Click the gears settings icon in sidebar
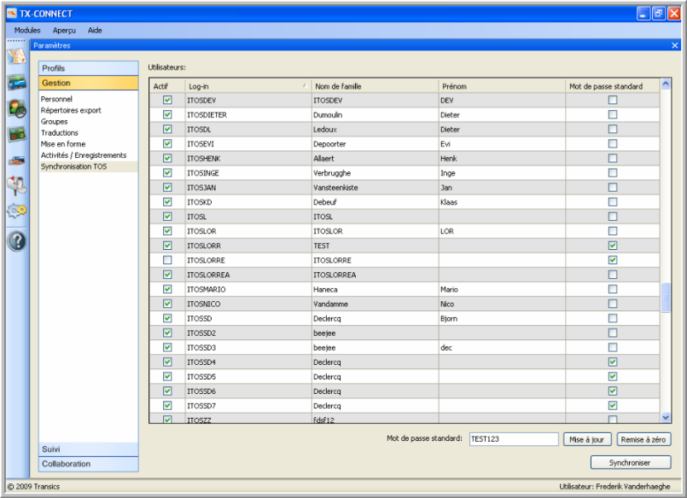Image resolution: width=687 pixels, height=498 pixels. [x=16, y=211]
